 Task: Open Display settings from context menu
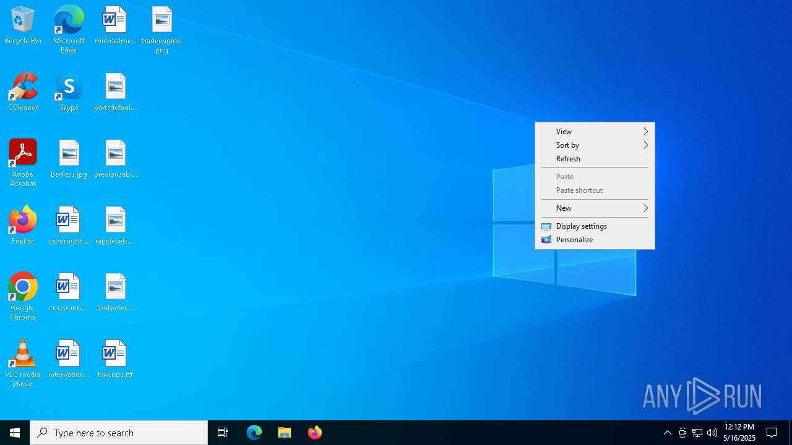[595, 226]
